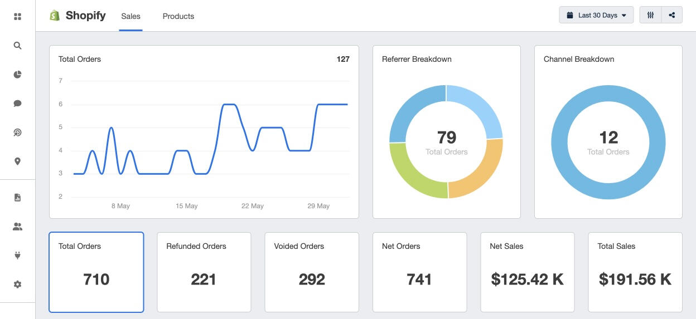This screenshot has height=319, width=696.
Task: Click the search magnifier icon in sidebar
Action: (17, 46)
